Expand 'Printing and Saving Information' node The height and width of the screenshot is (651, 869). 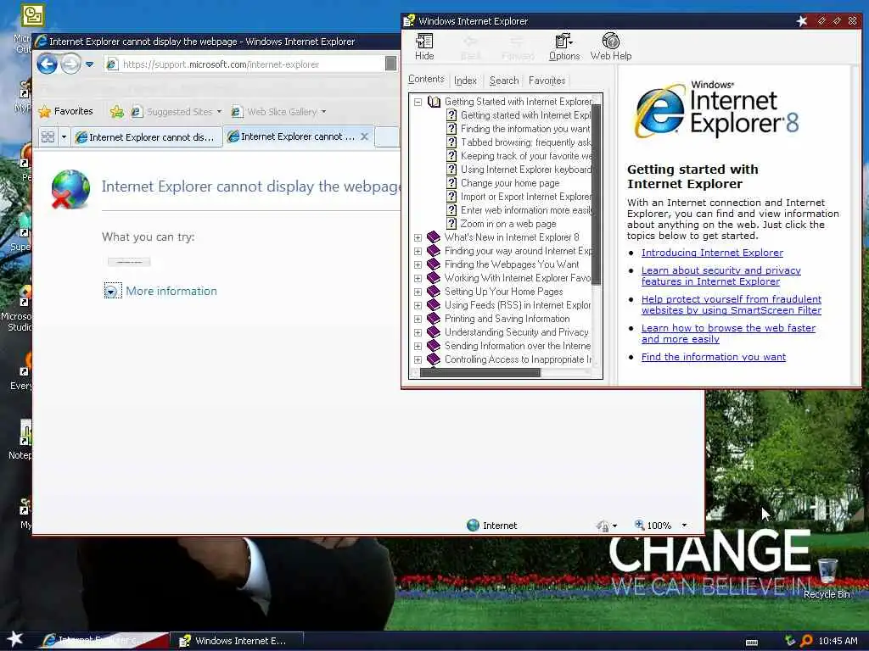(418, 319)
